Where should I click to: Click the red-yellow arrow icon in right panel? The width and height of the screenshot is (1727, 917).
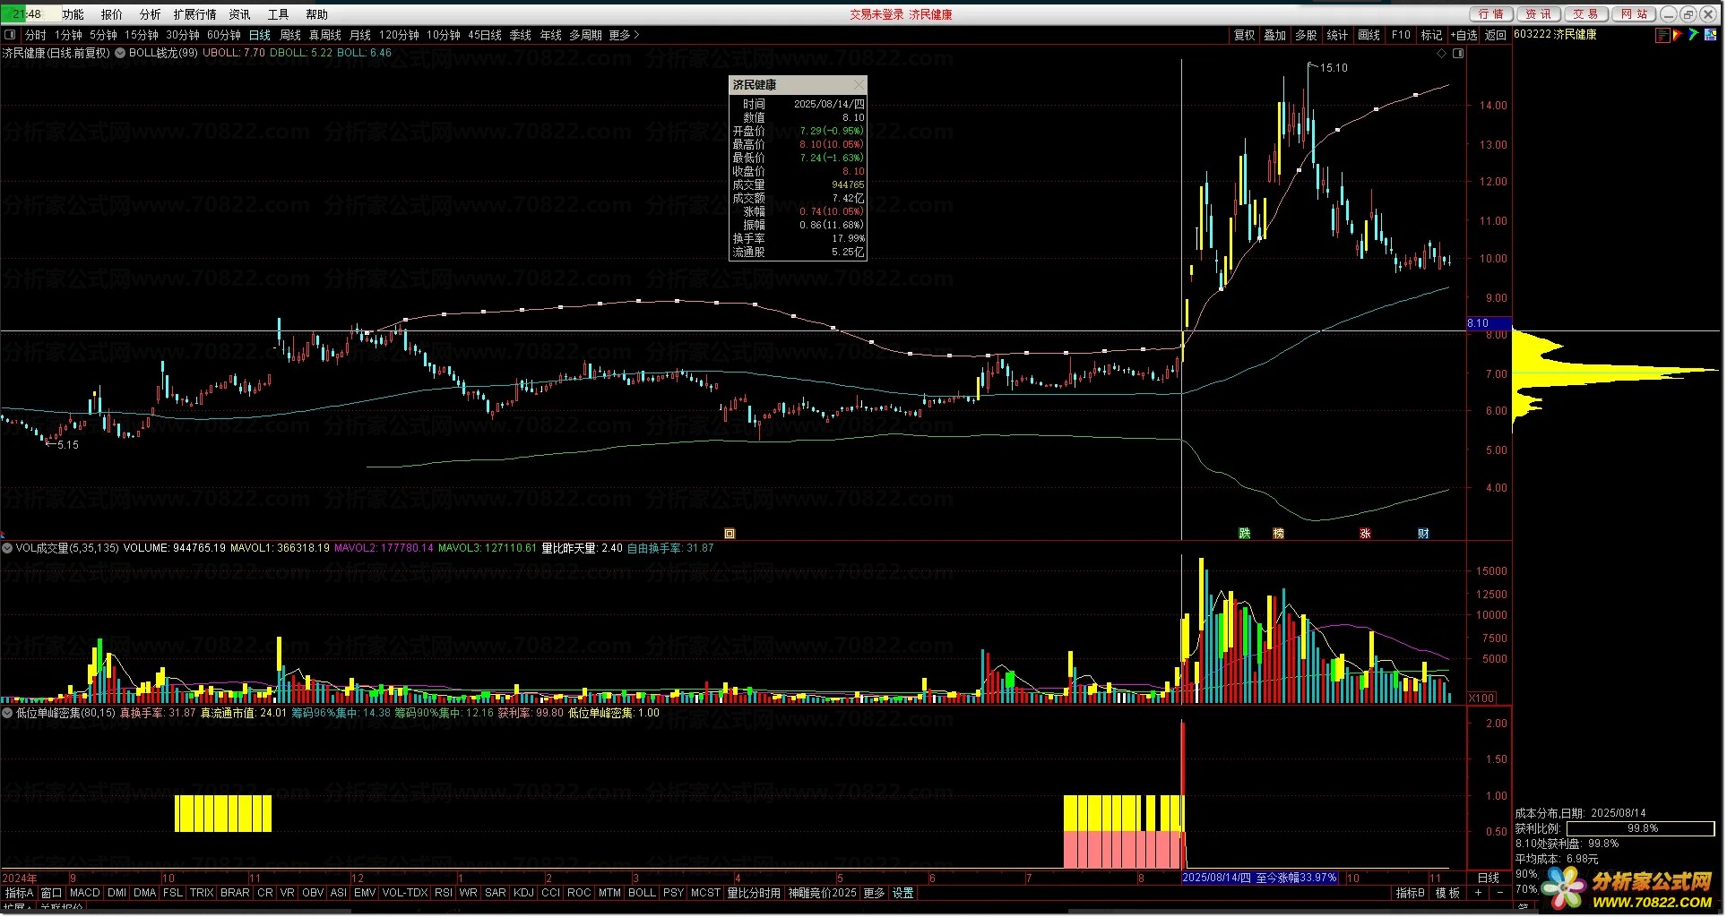pyautogui.click(x=1678, y=35)
